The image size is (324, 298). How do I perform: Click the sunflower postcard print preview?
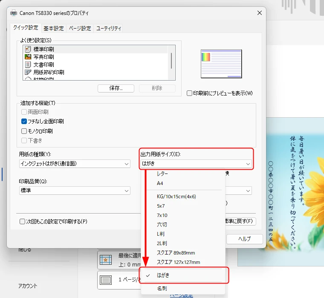[x=281, y=192]
